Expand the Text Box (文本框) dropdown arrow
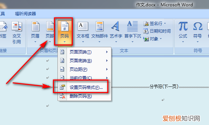209x125 pixels. pyautogui.click(x=83, y=42)
